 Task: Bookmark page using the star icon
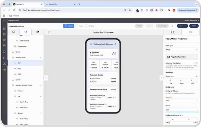coord(130,10)
